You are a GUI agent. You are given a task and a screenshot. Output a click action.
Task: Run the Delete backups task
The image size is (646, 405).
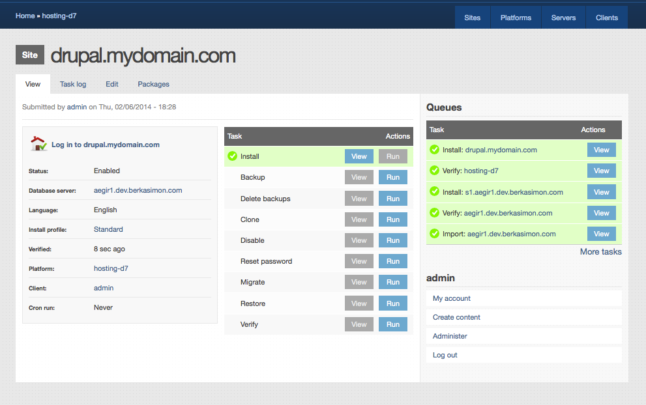pyautogui.click(x=392, y=199)
